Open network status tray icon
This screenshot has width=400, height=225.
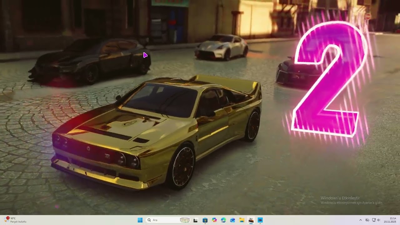pos(374,220)
